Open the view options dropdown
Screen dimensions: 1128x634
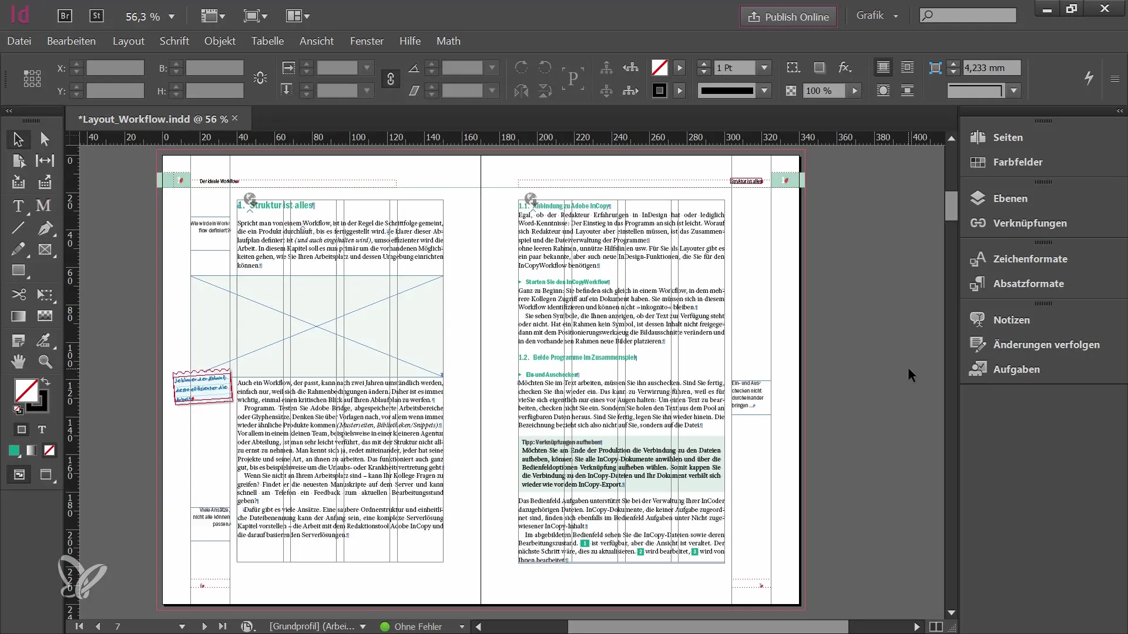[x=213, y=16]
